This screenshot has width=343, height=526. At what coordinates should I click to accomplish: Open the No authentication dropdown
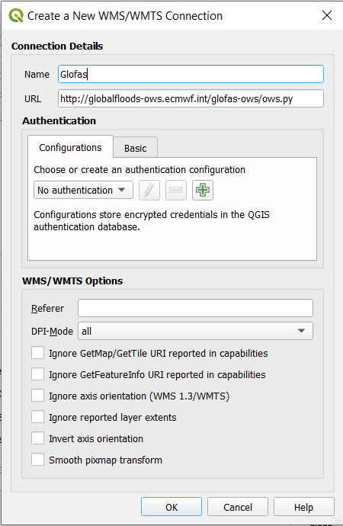[83, 191]
